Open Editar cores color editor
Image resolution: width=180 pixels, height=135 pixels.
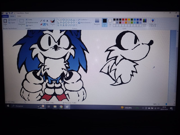[x=145, y=22]
